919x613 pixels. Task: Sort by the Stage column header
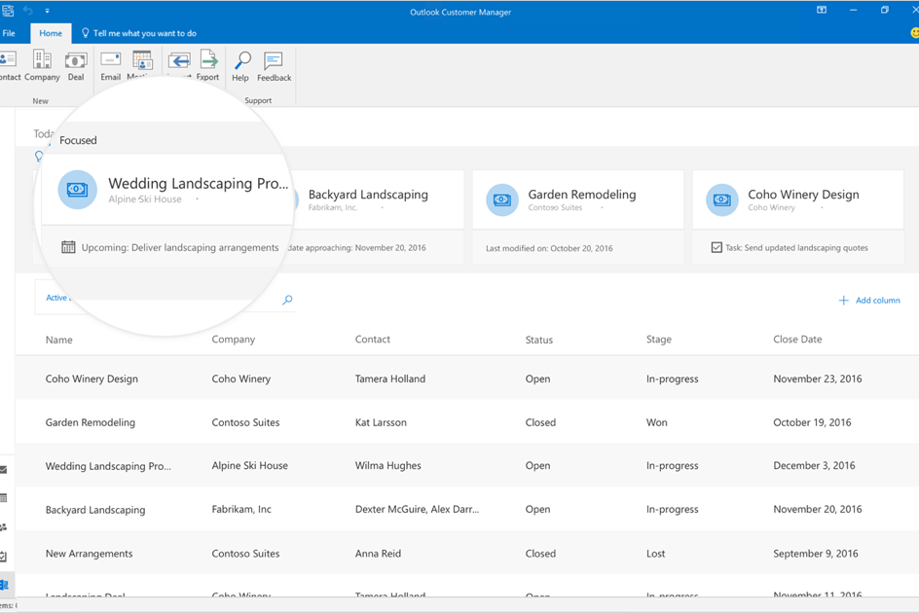point(659,340)
